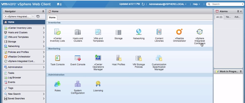Open the Host Profiles icon
Image resolution: width=245 pixels, height=103 pixels.
coord(119,58)
